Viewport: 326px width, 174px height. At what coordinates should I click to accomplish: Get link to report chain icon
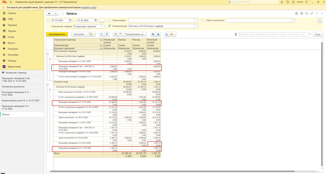[312, 13]
